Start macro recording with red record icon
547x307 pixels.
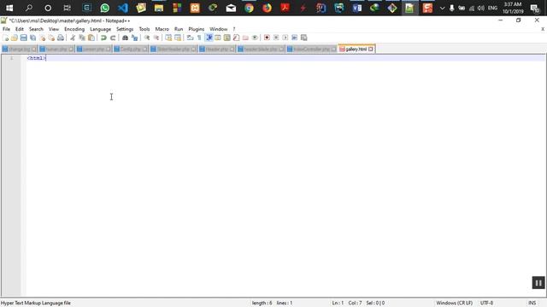(267, 38)
